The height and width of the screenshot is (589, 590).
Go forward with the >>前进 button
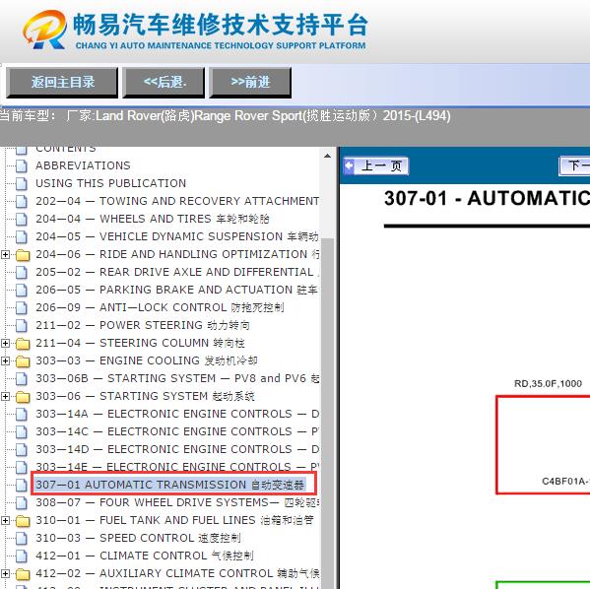click(x=250, y=83)
